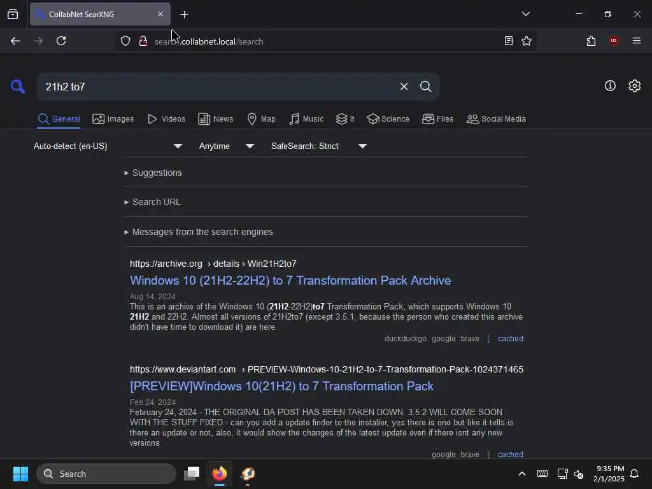The image size is (652, 489).
Task: Open touch keyboard tray icon
Action: (542, 474)
